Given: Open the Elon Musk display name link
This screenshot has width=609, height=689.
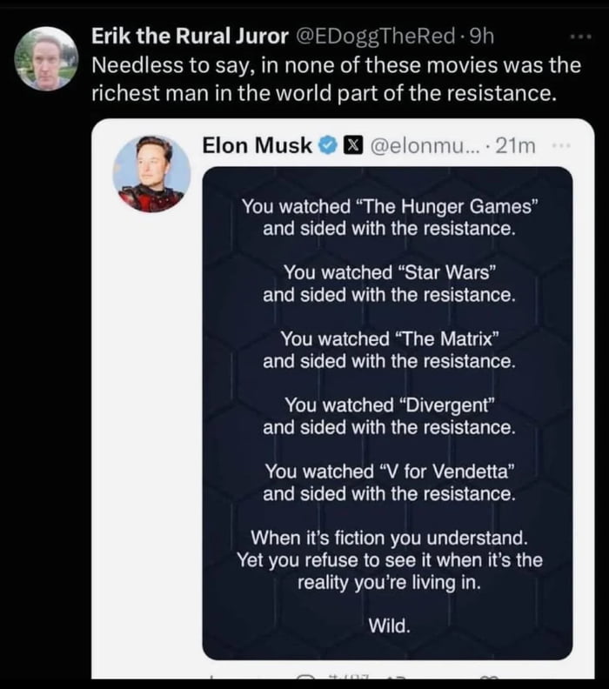Looking at the screenshot, I should (x=258, y=146).
